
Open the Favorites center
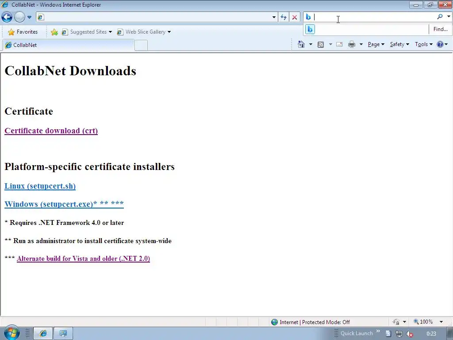coord(23,32)
